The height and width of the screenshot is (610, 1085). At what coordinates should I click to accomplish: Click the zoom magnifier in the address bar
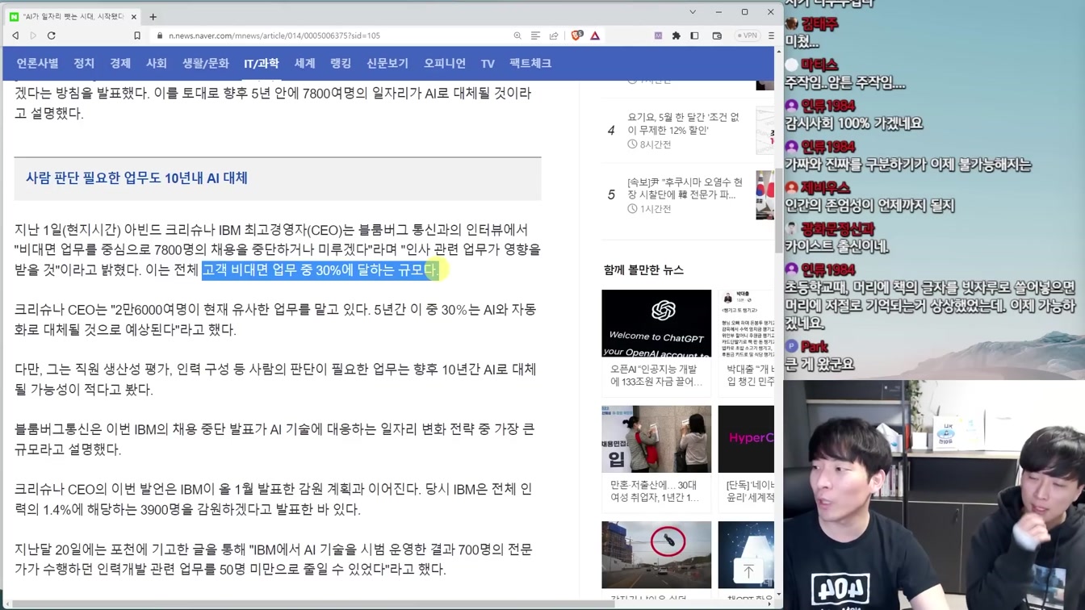coord(517,36)
